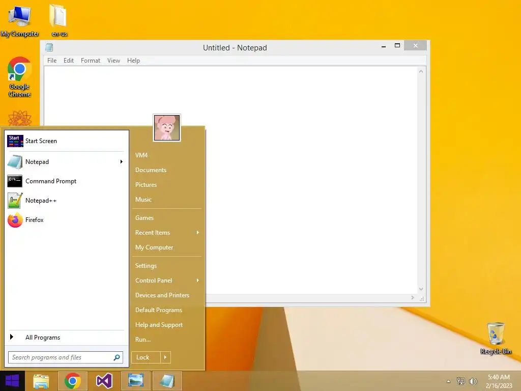The width and height of the screenshot is (521, 391).
Task: Switch to Notepad via taskbar icon
Action: click(167, 381)
